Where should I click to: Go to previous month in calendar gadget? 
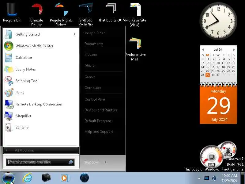203,50
